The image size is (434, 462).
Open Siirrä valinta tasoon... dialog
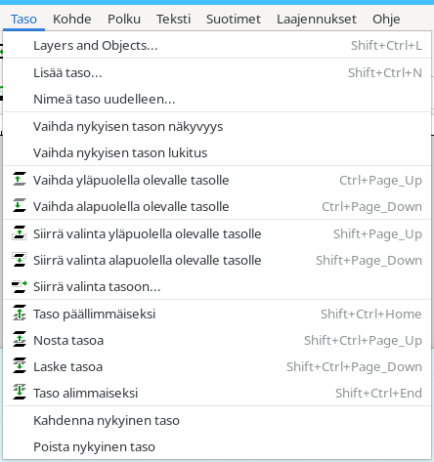click(217, 286)
